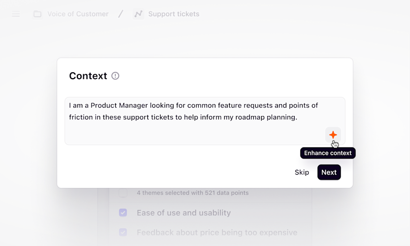410x246 pixels.
Task: Click the Enhance context sparkle icon
Action: [333, 135]
